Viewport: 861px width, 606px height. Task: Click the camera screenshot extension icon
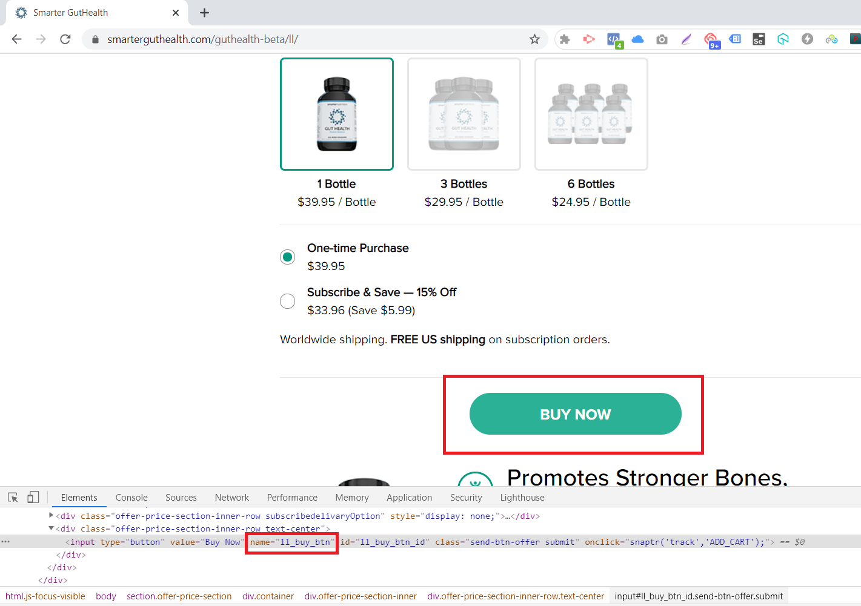662,39
